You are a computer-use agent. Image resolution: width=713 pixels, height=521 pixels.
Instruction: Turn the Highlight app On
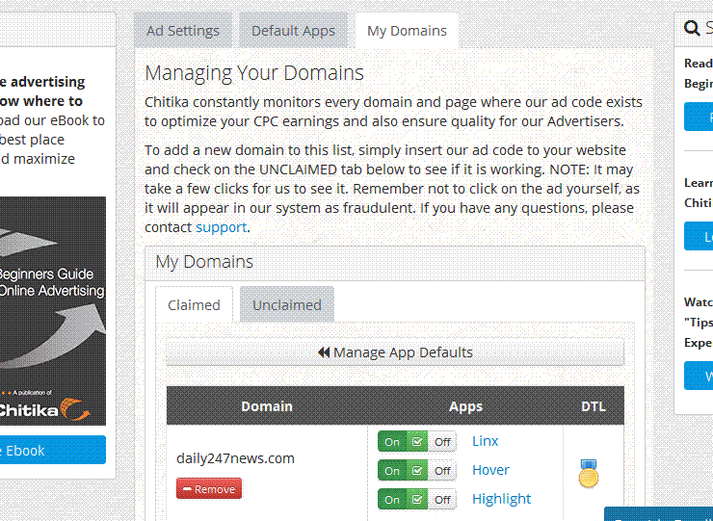click(392, 500)
